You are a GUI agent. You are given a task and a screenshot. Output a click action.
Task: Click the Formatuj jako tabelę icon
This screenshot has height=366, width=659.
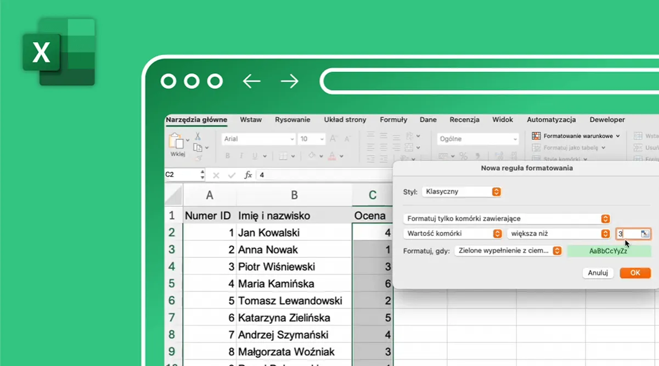coord(536,148)
